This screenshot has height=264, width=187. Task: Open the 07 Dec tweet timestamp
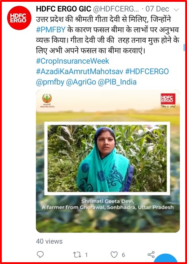pyautogui.click(x=157, y=9)
